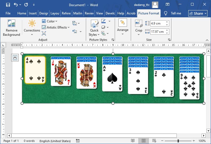
Task: Switch to the Home tab
Action: (x=22, y=13)
